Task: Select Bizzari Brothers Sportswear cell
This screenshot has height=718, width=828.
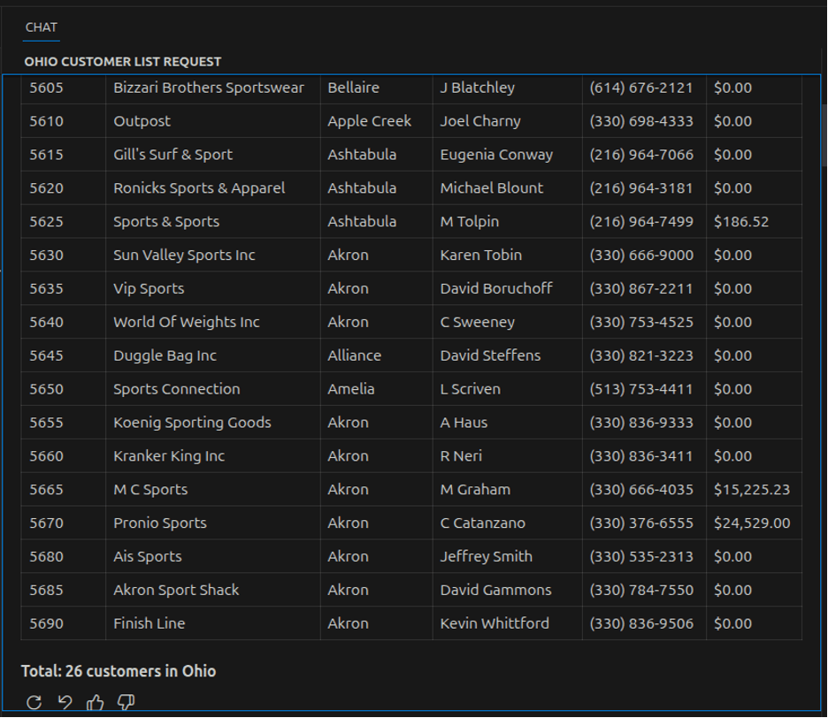Action: (208, 88)
